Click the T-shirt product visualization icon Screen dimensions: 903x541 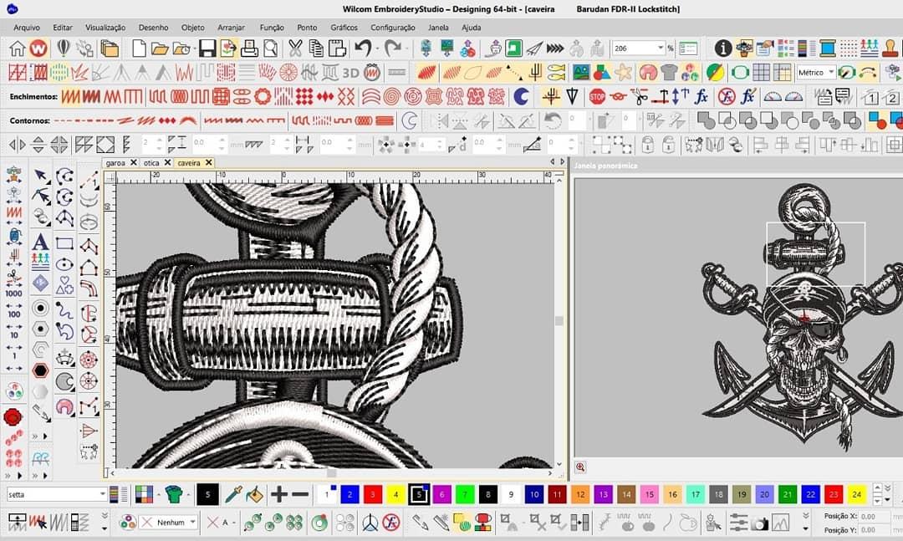[669, 73]
